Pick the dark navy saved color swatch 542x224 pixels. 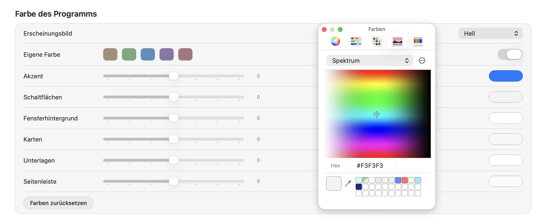click(359, 187)
